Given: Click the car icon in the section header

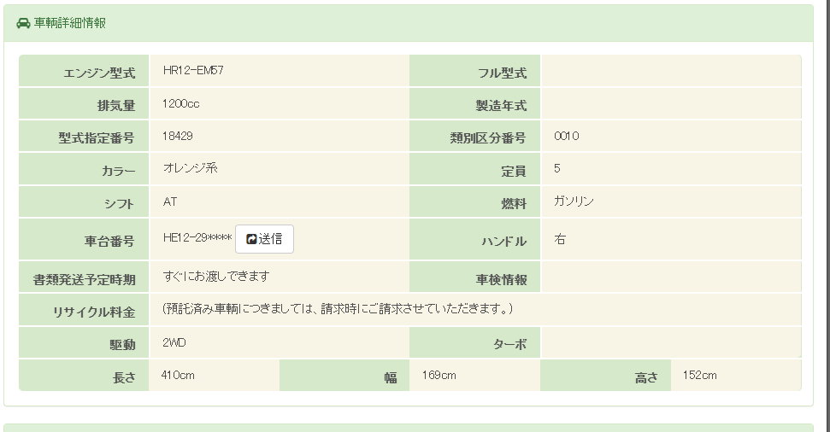Looking at the screenshot, I should tap(23, 23).
